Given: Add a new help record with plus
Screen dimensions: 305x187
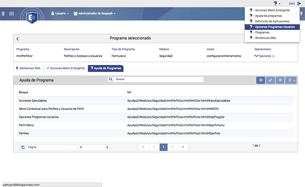Looking at the screenshot, I should click(260, 80).
